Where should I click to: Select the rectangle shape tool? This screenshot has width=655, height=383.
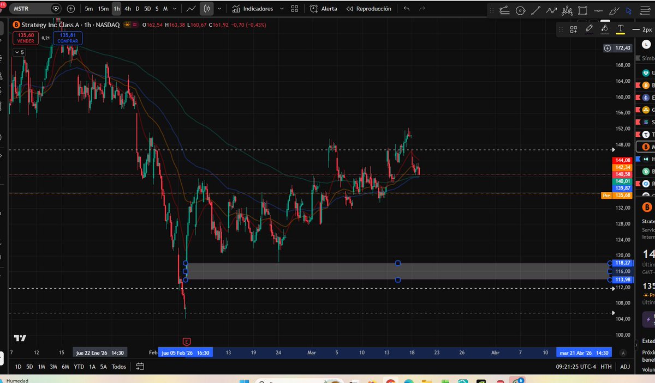pos(583,11)
